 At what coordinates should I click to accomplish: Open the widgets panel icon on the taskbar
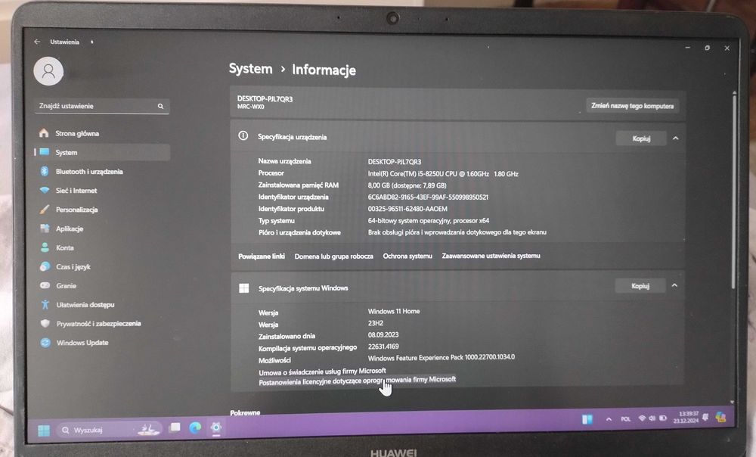587,419
